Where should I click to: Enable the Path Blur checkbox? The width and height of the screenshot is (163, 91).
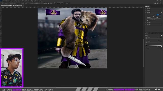pyautogui.click(x=161, y=22)
